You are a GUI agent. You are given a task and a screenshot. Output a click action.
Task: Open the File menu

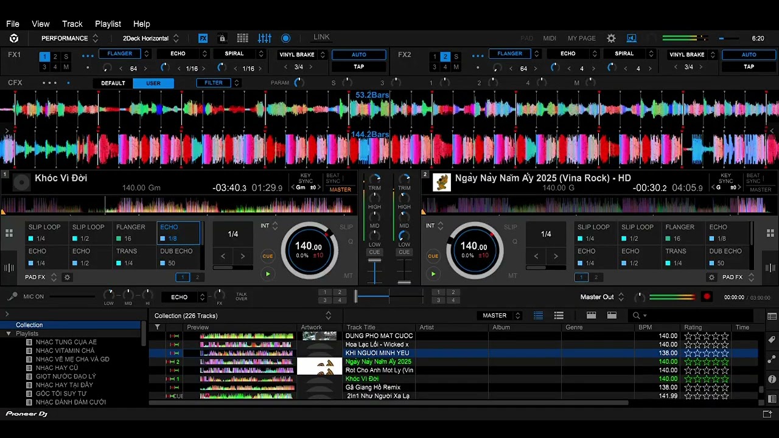(x=13, y=24)
